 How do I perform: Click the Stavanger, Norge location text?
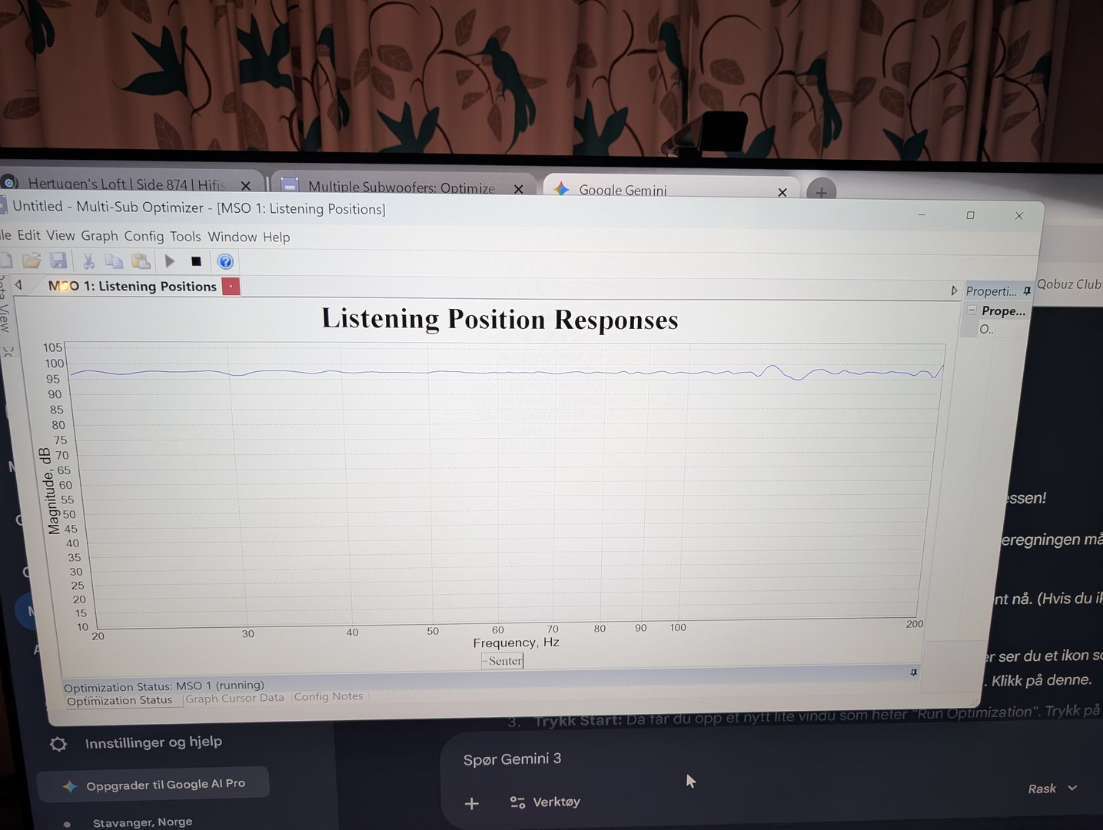142,822
